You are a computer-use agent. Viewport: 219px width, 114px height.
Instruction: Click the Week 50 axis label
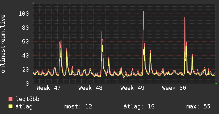coord(174,88)
